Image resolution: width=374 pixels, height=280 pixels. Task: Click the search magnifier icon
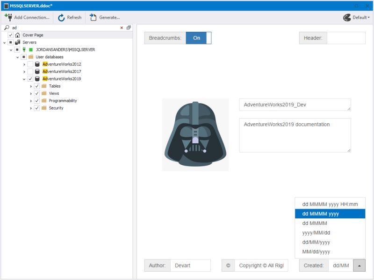[x=6, y=28]
